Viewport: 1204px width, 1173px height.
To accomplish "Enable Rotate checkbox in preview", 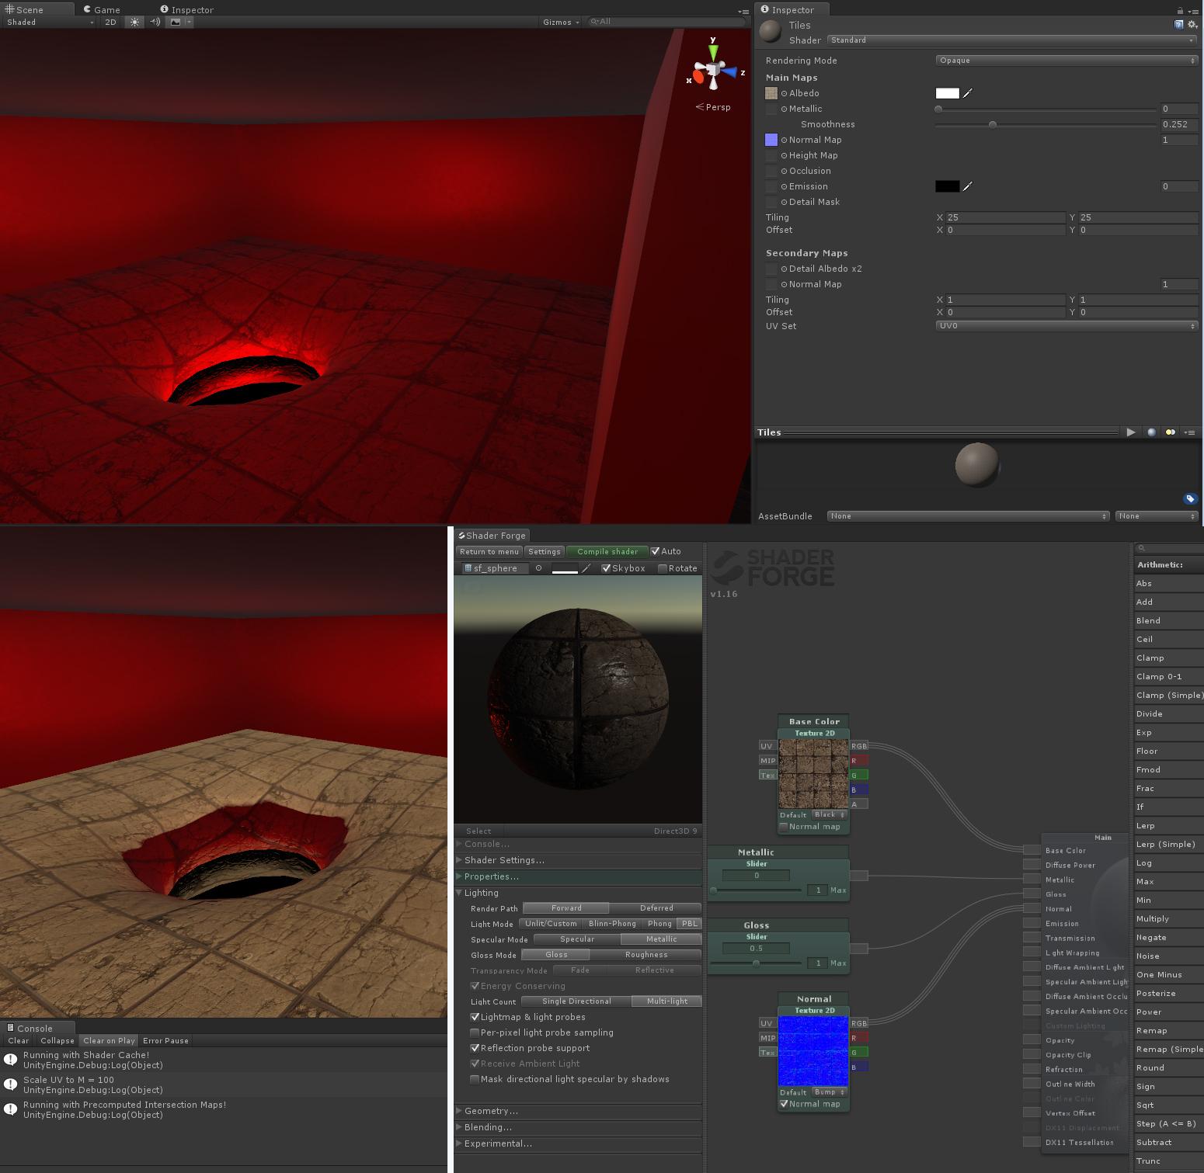I will point(663,568).
